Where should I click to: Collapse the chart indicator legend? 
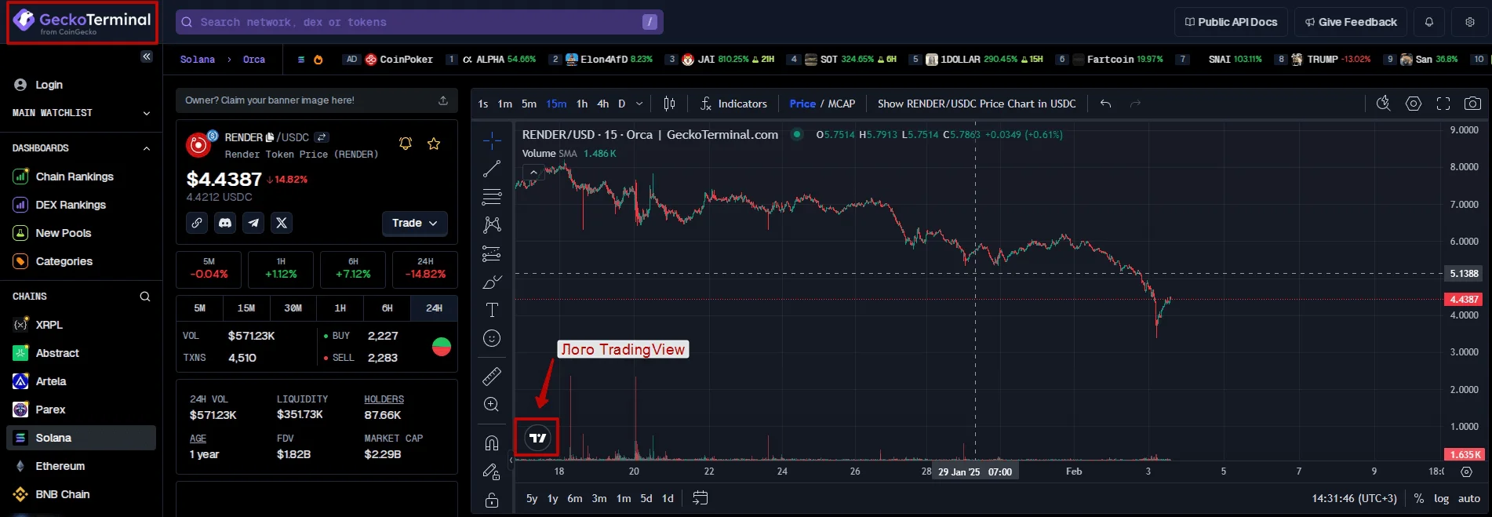click(533, 172)
